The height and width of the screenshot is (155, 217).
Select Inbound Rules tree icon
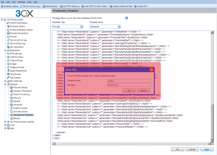[8, 60]
